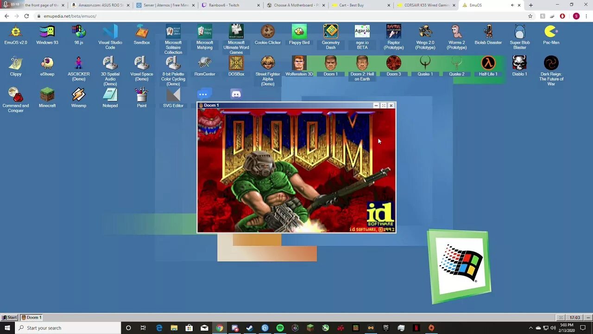Launch Geometry Dash icon
The image size is (593, 334).
[x=331, y=37]
